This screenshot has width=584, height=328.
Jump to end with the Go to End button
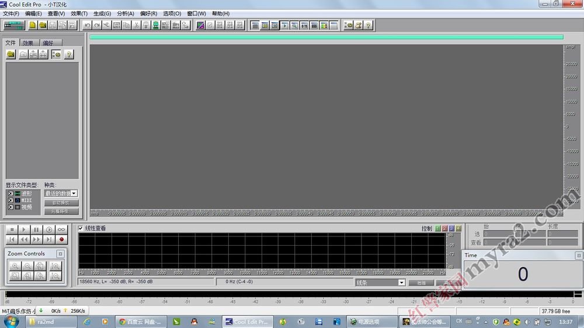(49, 239)
